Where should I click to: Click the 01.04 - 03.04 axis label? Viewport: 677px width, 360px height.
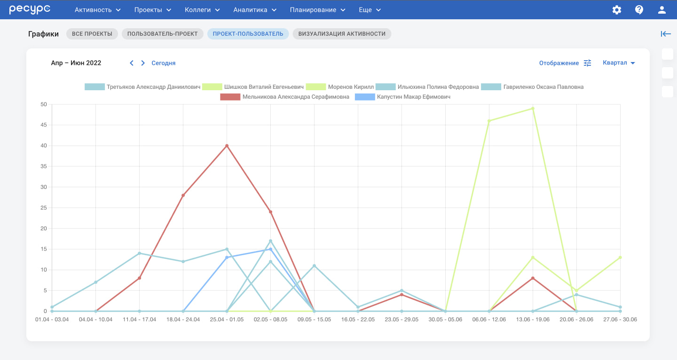(x=52, y=320)
